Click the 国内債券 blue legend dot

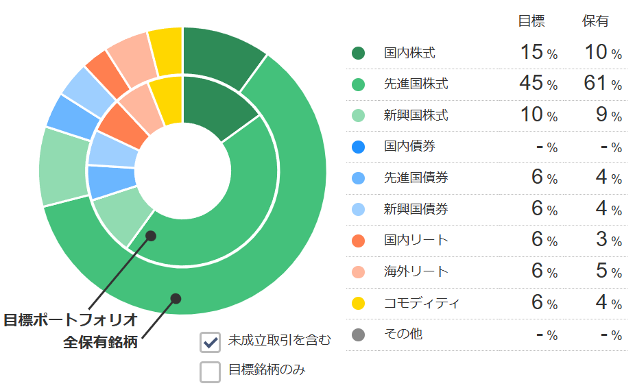pos(358,147)
